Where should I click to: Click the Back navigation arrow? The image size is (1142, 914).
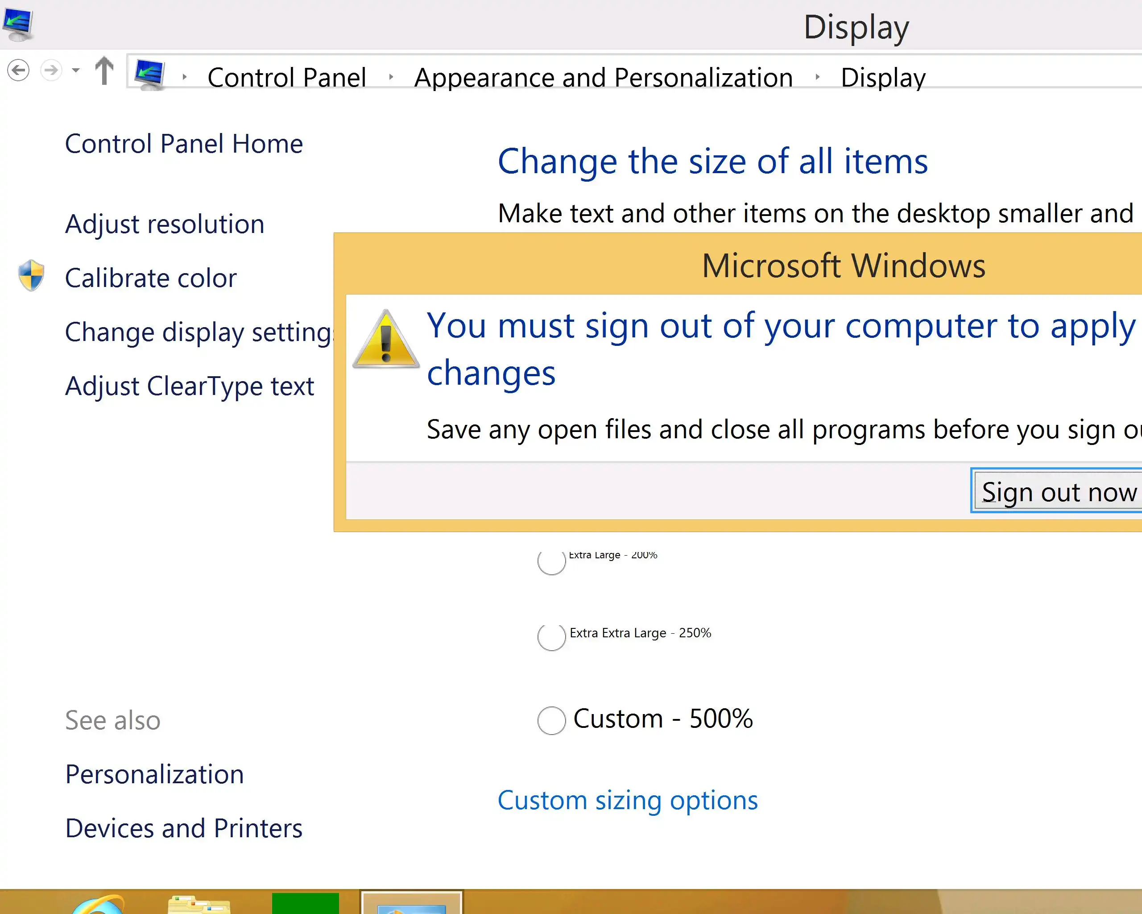pyautogui.click(x=19, y=71)
